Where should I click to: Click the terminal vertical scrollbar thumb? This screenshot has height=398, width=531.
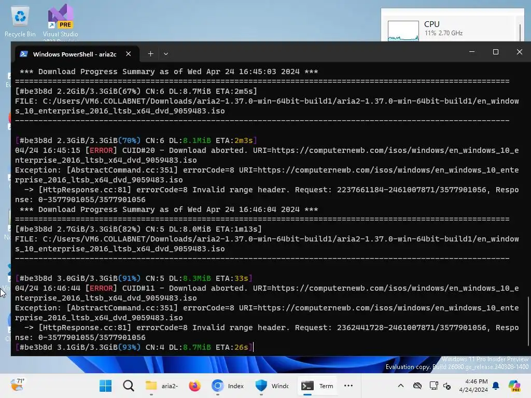pos(528,321)
